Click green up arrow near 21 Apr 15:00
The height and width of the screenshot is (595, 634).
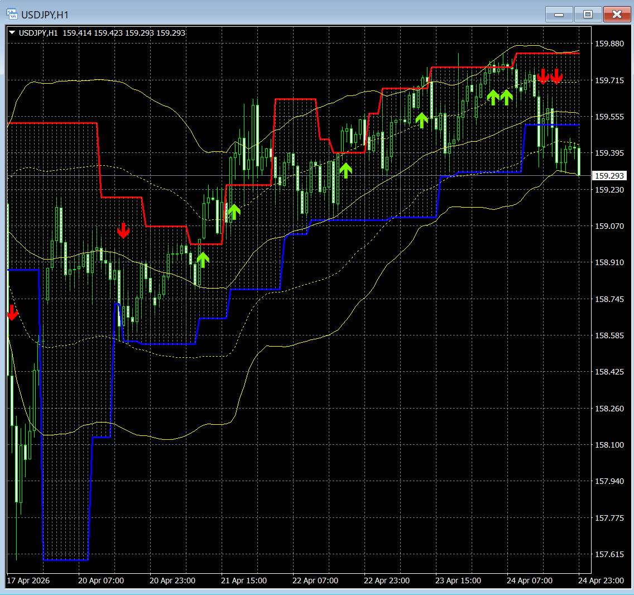(234, 212)
